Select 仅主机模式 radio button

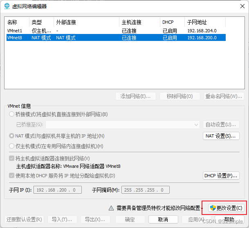click(11, 146)
